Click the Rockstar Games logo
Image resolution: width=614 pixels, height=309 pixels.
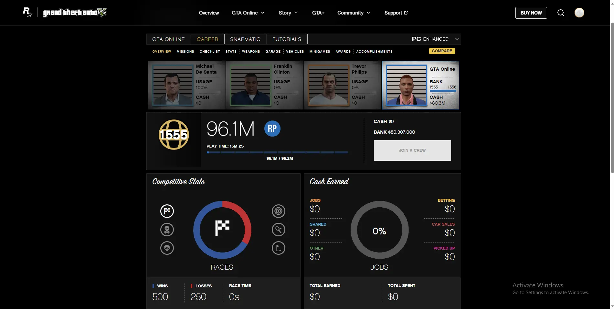point(27,12)
